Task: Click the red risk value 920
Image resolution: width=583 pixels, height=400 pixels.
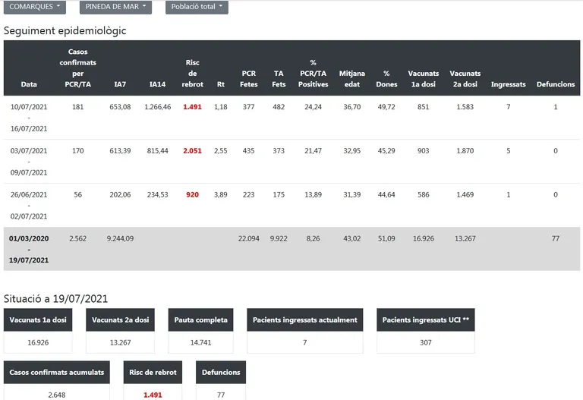Action: [192, 194]
